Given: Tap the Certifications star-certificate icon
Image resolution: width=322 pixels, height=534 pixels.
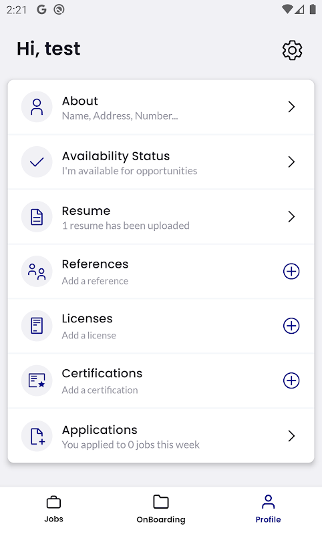Looking at the screenshot, I should click(37, 380).
